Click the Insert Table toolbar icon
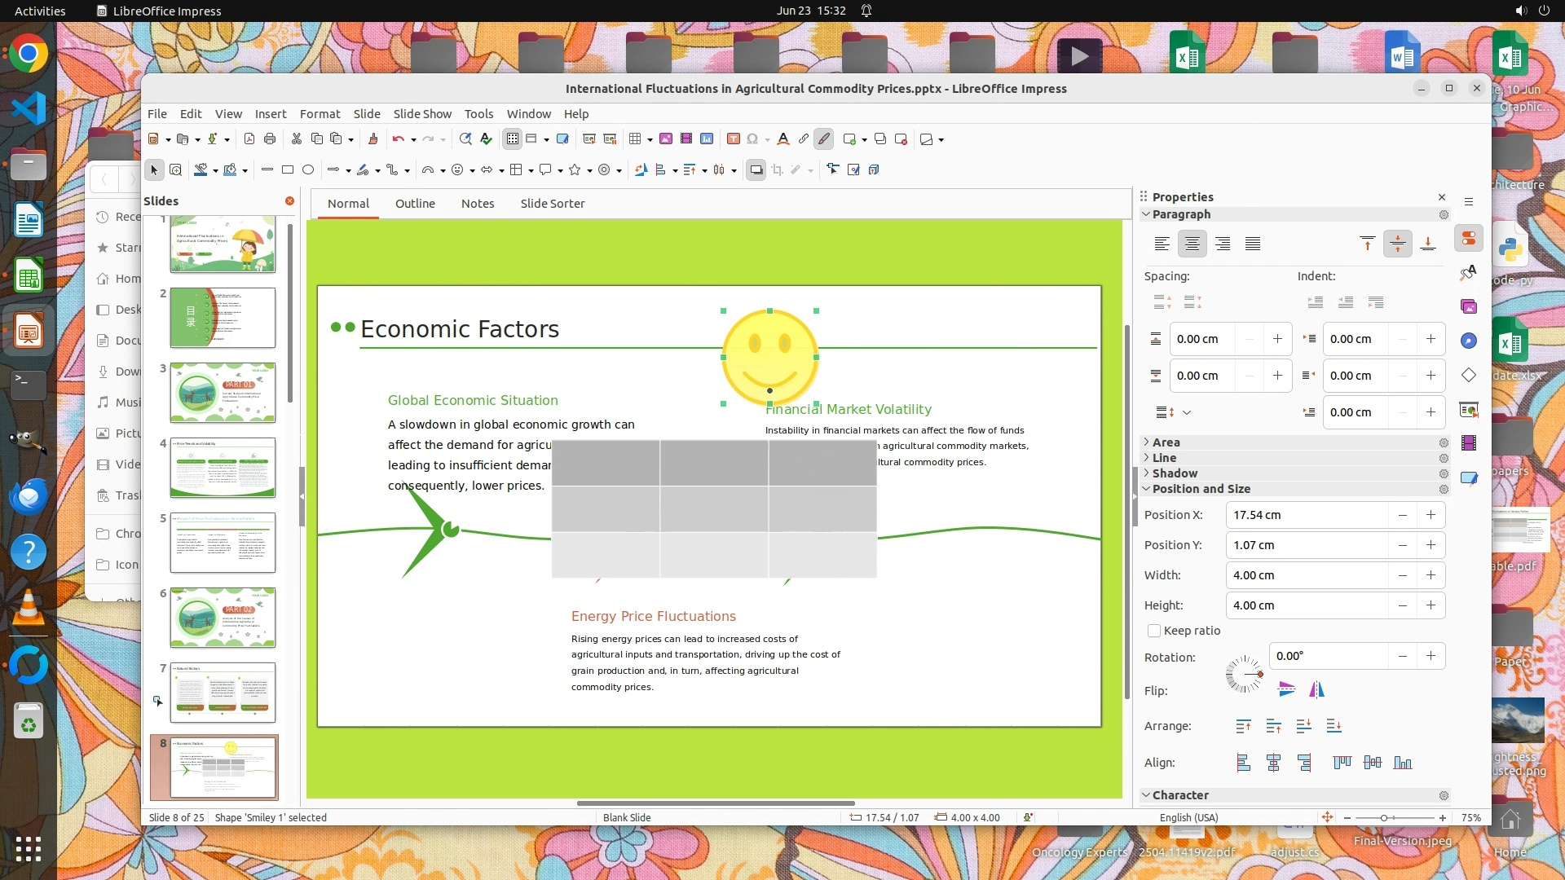 click(635, 139)
